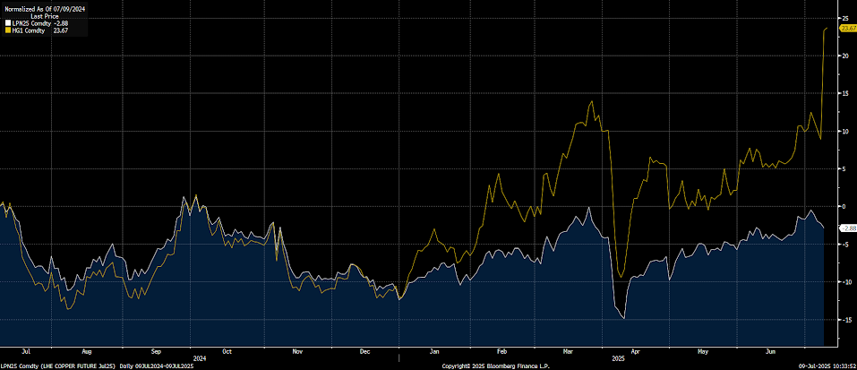857x370 pixels.
Task: Click the white -2.88 price tag
Action: 848,228
